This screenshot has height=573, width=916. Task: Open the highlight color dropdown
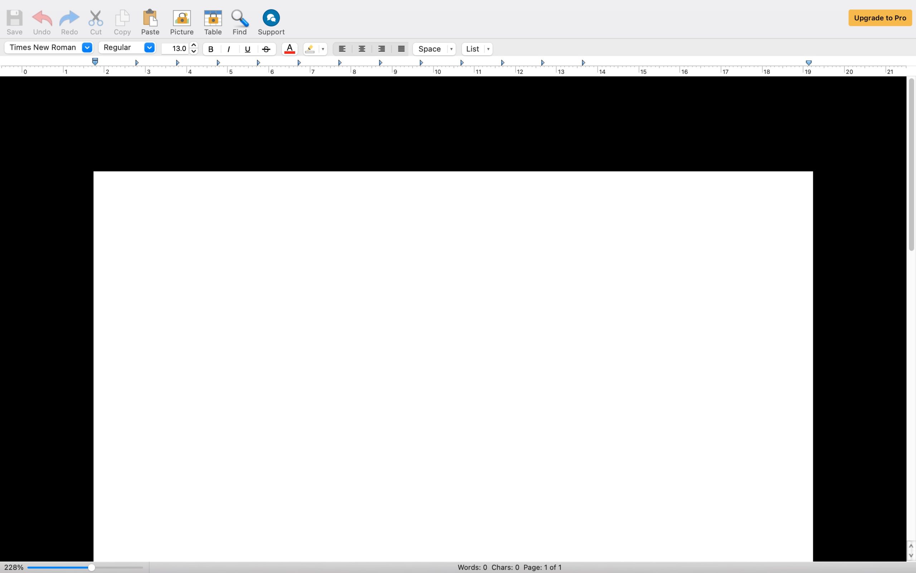(x=322, y=49)
